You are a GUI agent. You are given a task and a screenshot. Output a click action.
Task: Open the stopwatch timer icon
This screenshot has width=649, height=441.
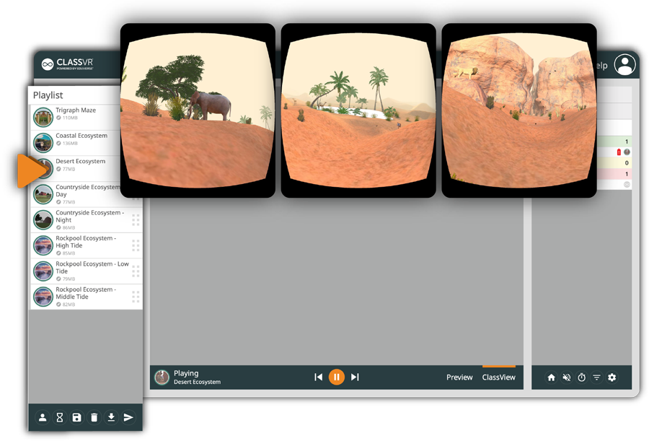click(581, 377)
